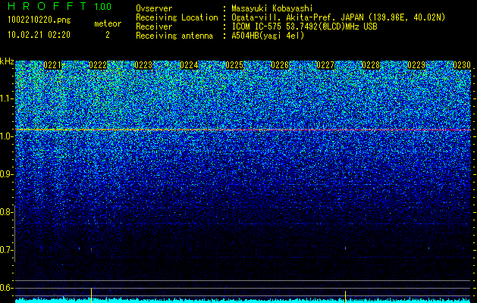Image resolution: width=477 pixels, height=303 pixels.
Task: Click the kHz axis unit label
Action: 7,61
